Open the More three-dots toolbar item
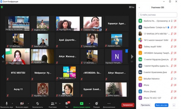The height and width of the screenshot is (109, 181). pyautogui.click(x=109, y=103)
